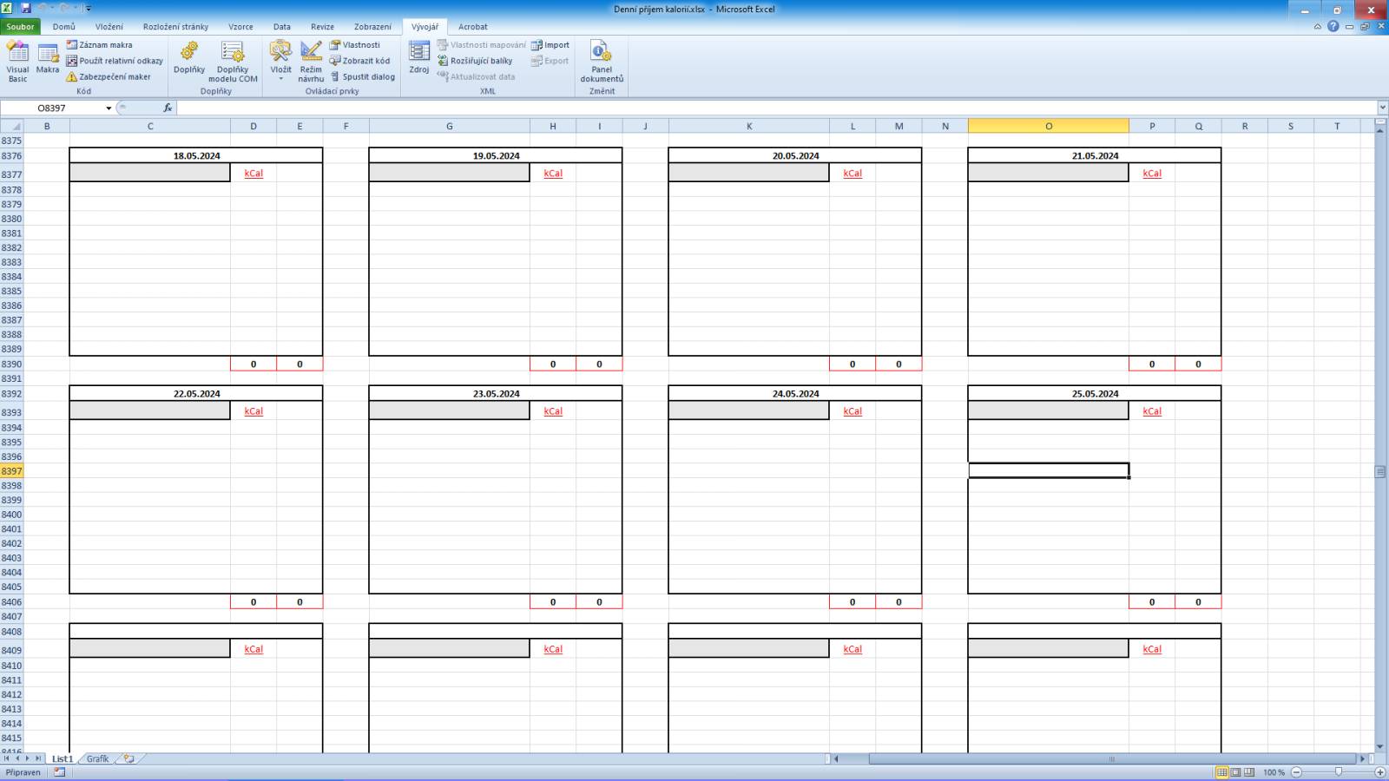Viewport: 1389px width, 781px height.
Task: Select column C header
Action: tap(150, 126)
